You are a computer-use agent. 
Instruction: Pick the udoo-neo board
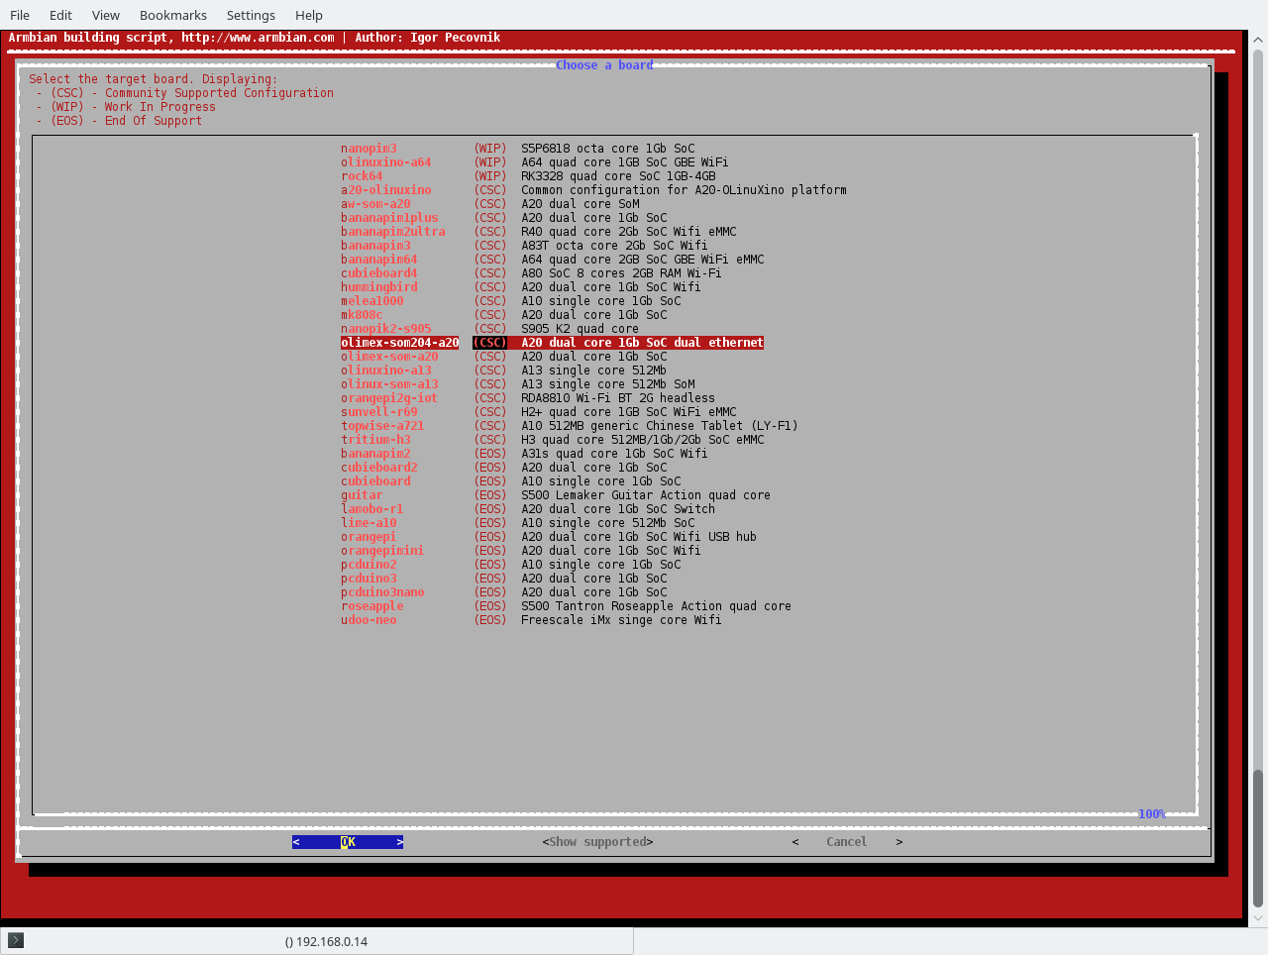pyautogui.click(x=531, y=620)
